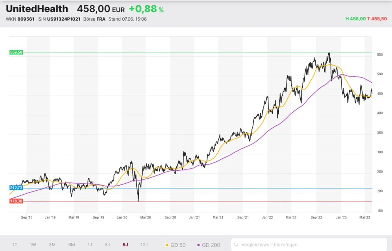This screenshot has width=392, height=251.
Task: Click the blue 212,73 price label
Action: (16, 188)
